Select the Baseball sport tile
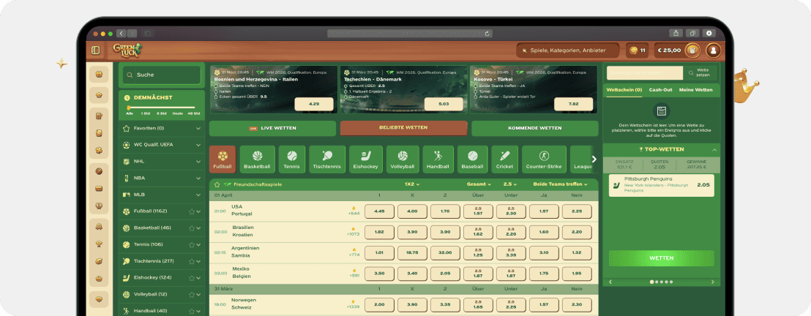 (472, 159)
